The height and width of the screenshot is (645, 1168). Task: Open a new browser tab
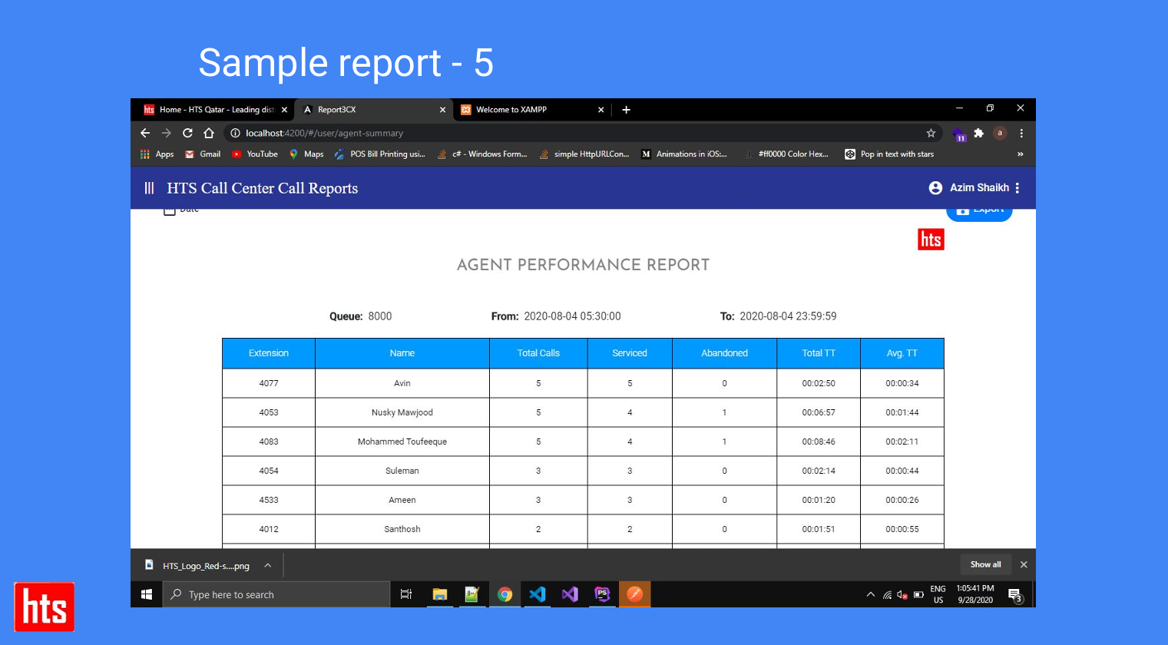coord(626,110)
